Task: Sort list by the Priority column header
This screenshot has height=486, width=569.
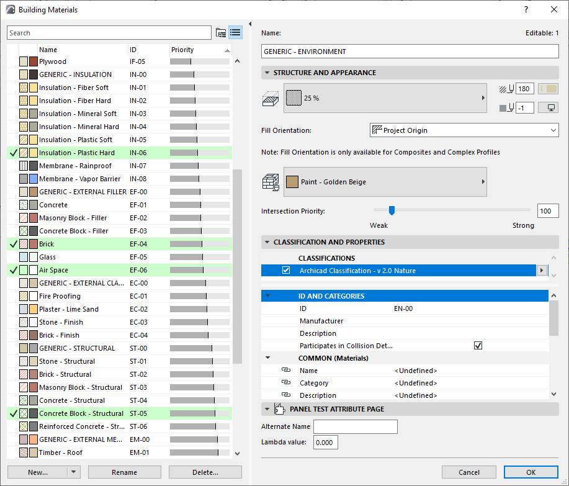Action: 200,50
